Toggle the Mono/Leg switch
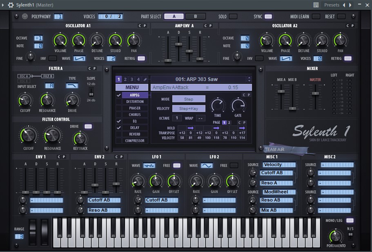The height and width of the screenshot is (252, 372). 350,220
